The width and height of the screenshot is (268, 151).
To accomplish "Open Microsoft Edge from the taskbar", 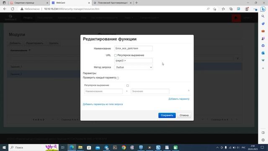I will 72,147.
